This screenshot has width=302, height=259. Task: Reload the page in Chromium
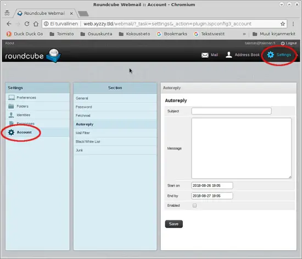pyautogui.click(x=27, y=24)
